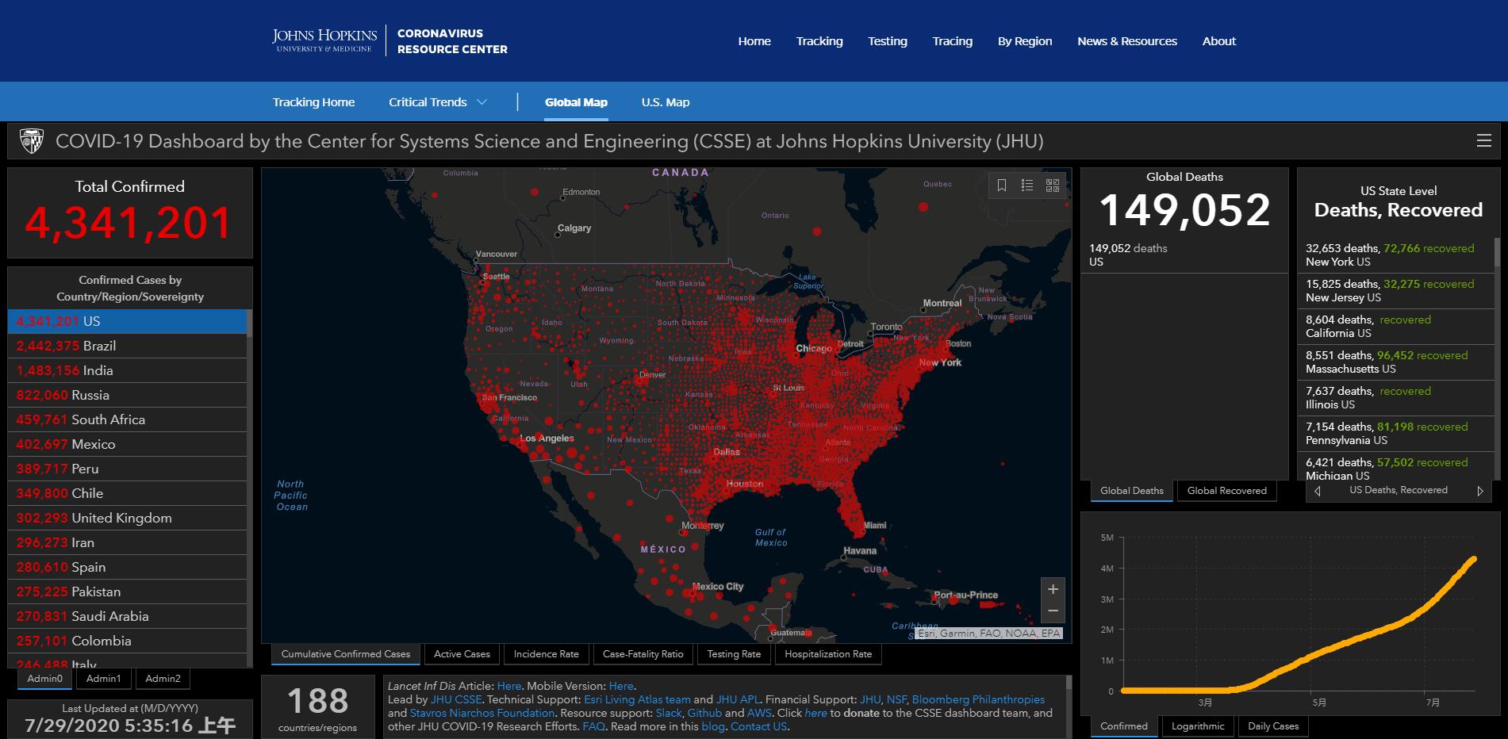Select United Kingdom in cases list
This screenshot has width=1508, height=739.
click(128, 518)
